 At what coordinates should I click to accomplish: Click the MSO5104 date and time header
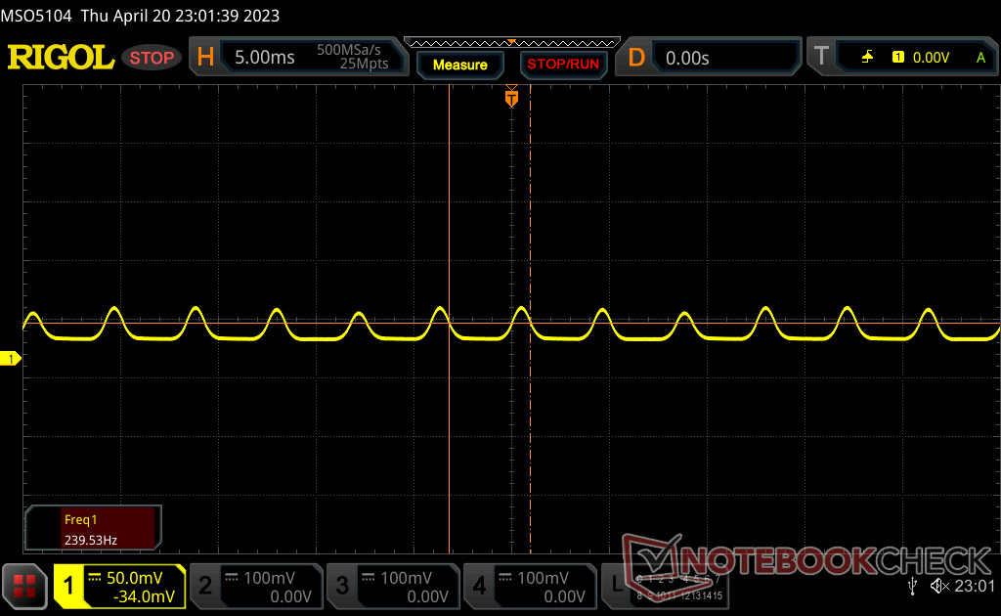(x=140, y=16)
